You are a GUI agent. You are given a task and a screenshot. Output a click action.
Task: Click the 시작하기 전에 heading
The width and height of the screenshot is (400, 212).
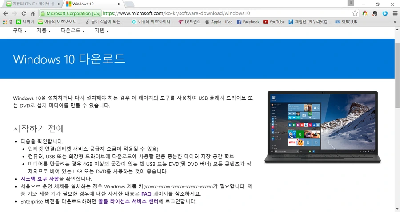(38, 128)
